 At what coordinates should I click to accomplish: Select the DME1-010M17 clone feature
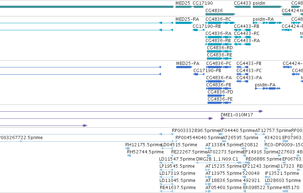coord(262,118)
